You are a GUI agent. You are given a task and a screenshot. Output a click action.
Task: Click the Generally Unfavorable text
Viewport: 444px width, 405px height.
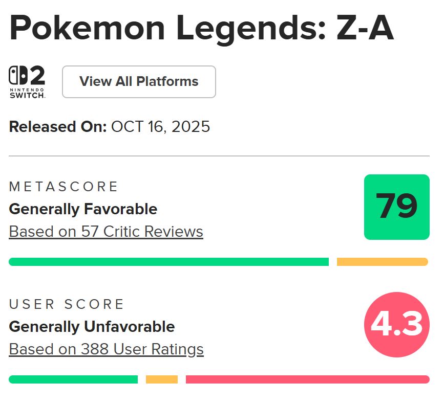[92, 327]
